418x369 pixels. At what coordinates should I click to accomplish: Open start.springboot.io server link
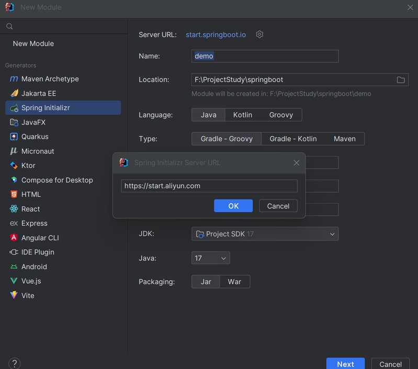[x=216, y=34]
